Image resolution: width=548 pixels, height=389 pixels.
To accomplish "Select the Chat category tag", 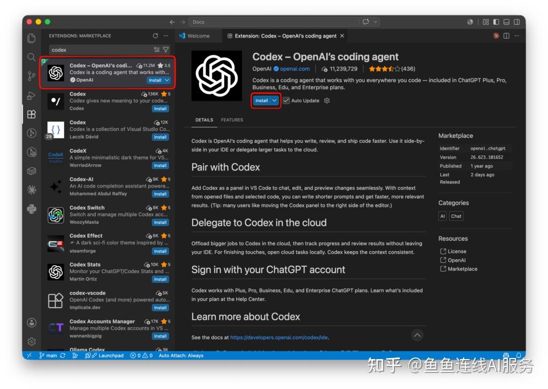I will tap(456, 216).
